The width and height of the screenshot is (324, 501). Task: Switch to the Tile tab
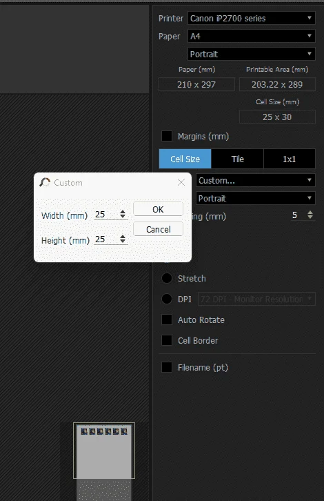(x=238, y=159)
